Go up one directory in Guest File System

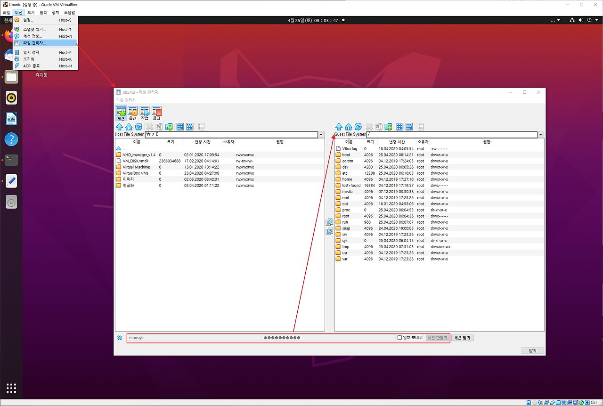tap(339, 127)
